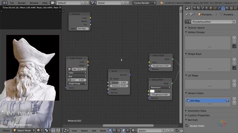The image size is (238, 133).
Task: Open the Properties editor type selector
Action: 188,8
